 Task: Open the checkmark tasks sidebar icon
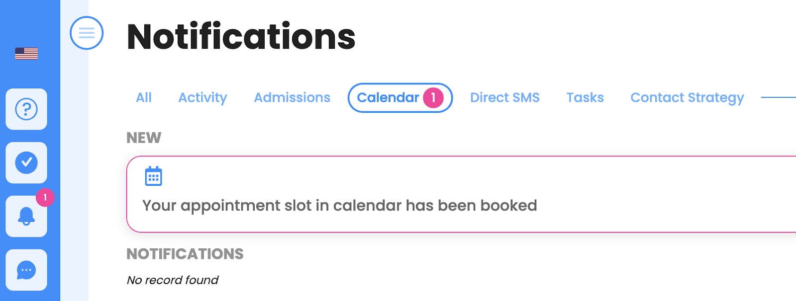tap(26, 162)
